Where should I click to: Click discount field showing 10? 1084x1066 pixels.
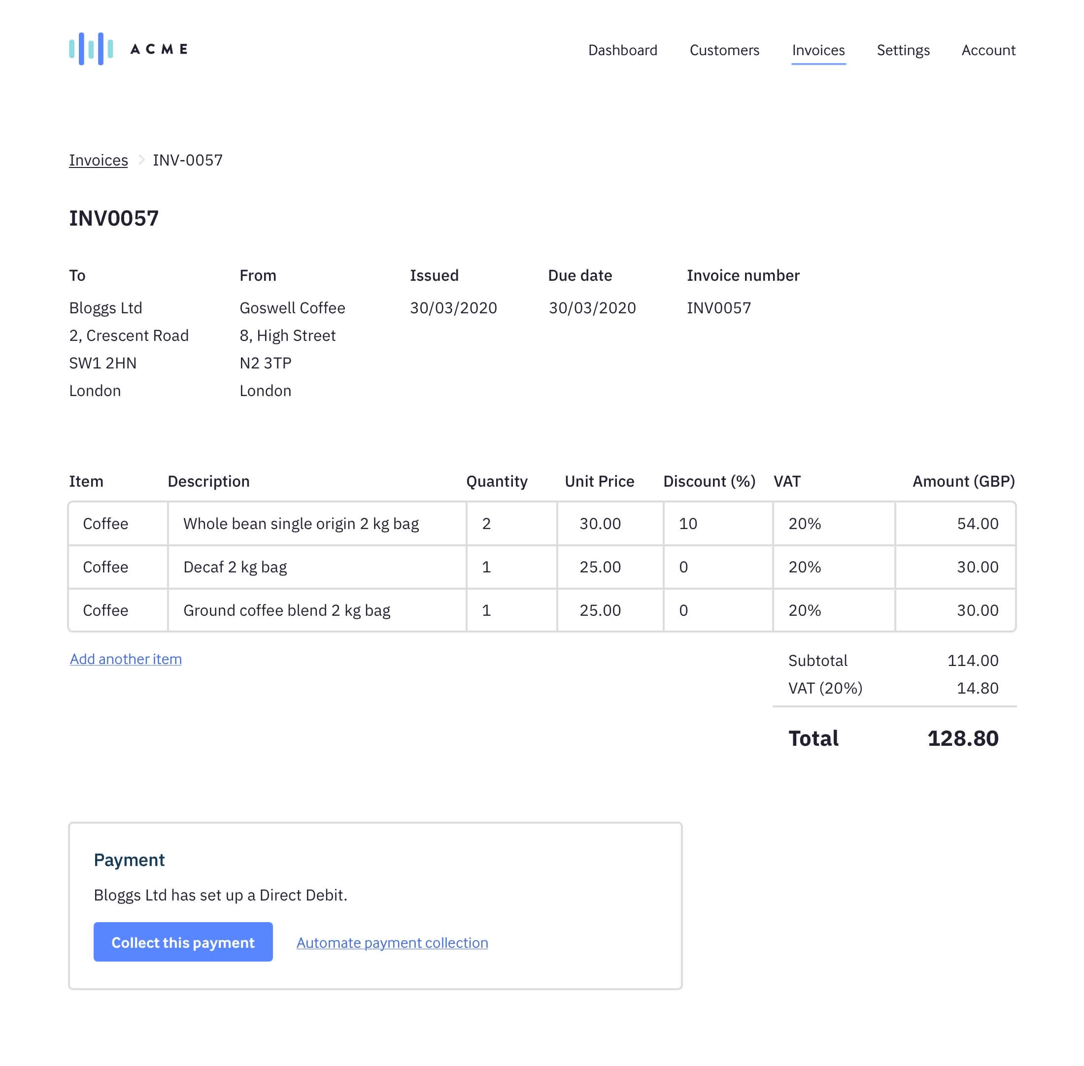click(717, 524)
